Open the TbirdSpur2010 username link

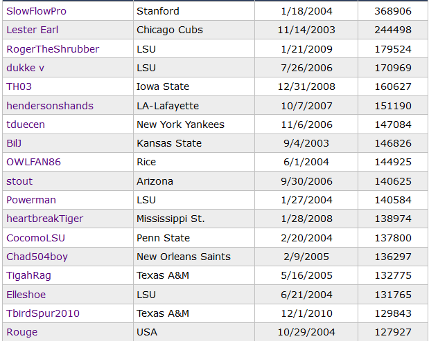coord(43,313)
